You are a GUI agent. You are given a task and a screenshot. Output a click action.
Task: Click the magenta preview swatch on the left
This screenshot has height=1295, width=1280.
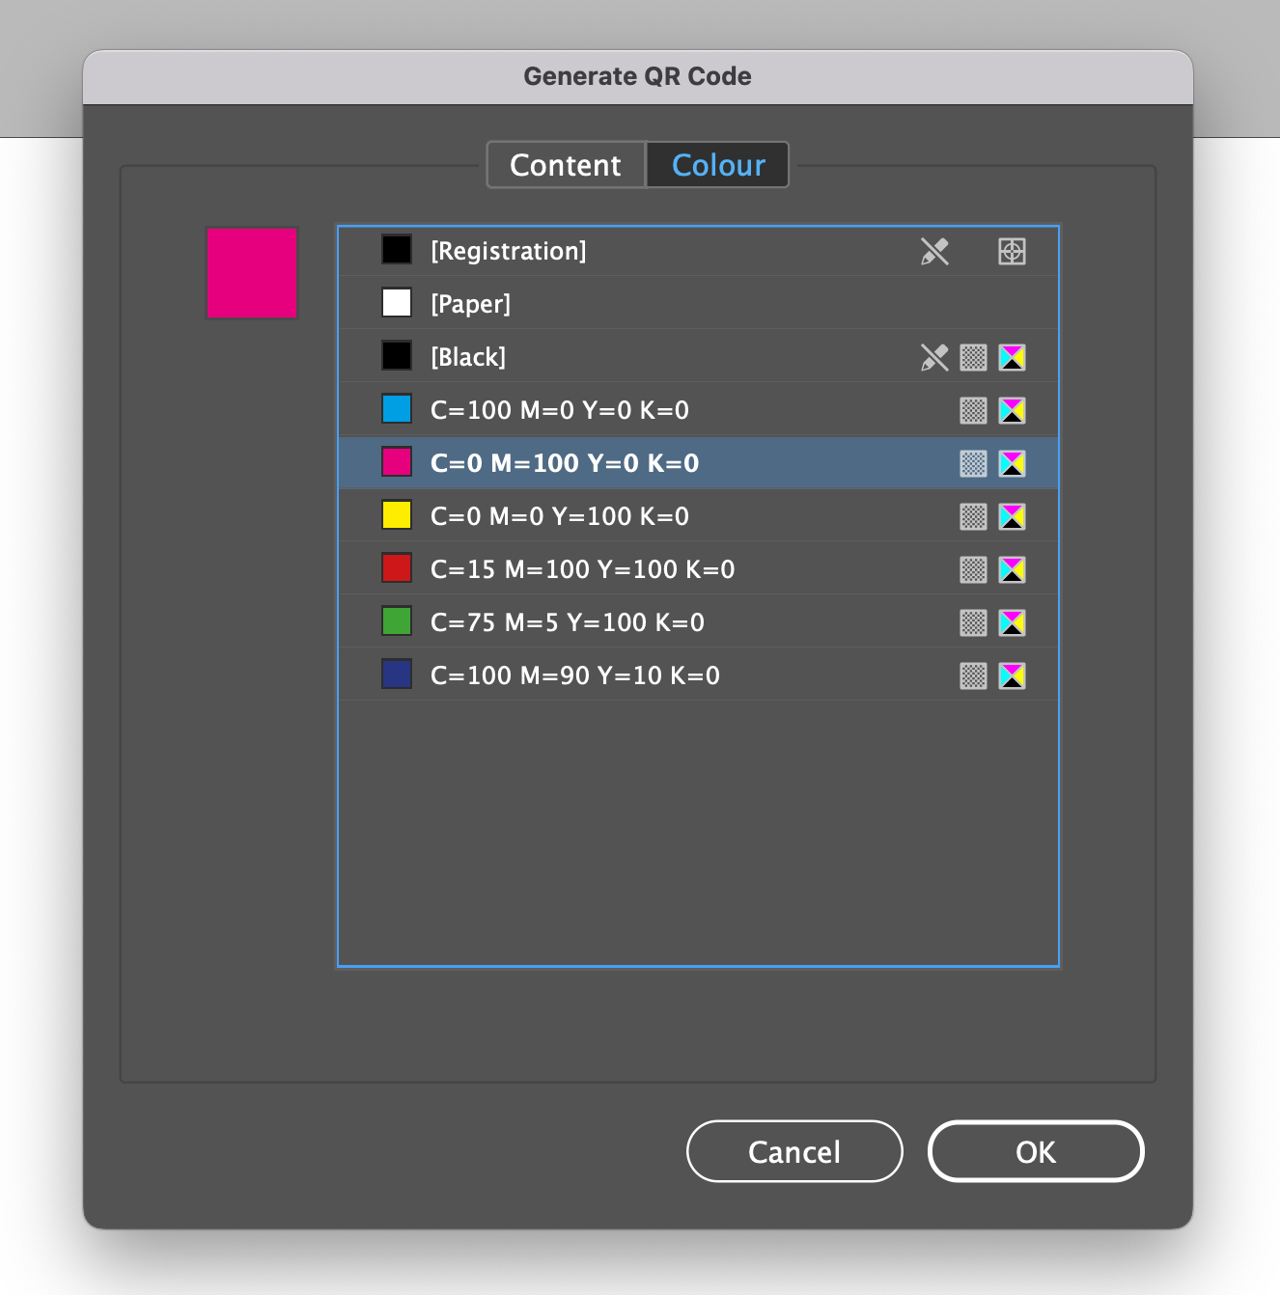click(252, 273)
